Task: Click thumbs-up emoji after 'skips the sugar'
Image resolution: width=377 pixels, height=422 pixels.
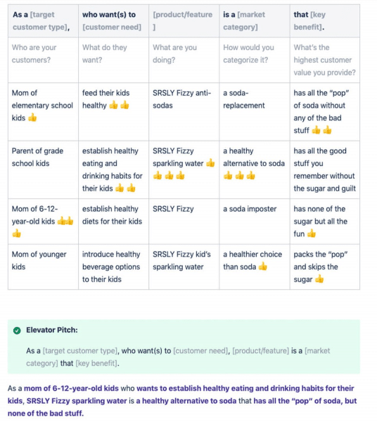Action: coord(319,279)
